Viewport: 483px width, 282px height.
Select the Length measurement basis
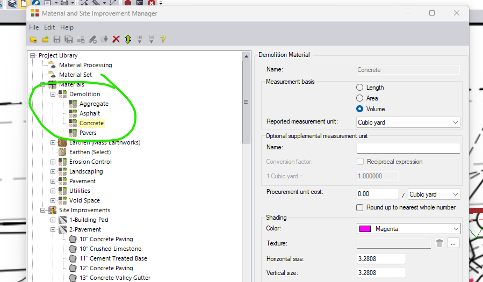point(359,88)
